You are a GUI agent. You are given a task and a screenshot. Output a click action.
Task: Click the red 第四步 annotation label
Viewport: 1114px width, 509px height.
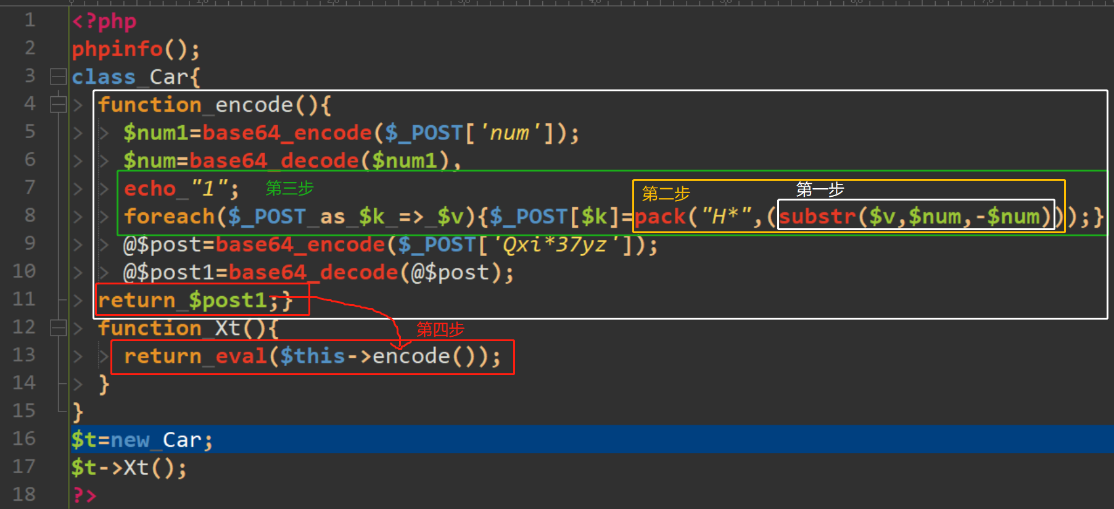point(440,329)
